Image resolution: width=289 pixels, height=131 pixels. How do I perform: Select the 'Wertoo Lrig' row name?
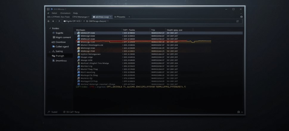coord(86,66)
